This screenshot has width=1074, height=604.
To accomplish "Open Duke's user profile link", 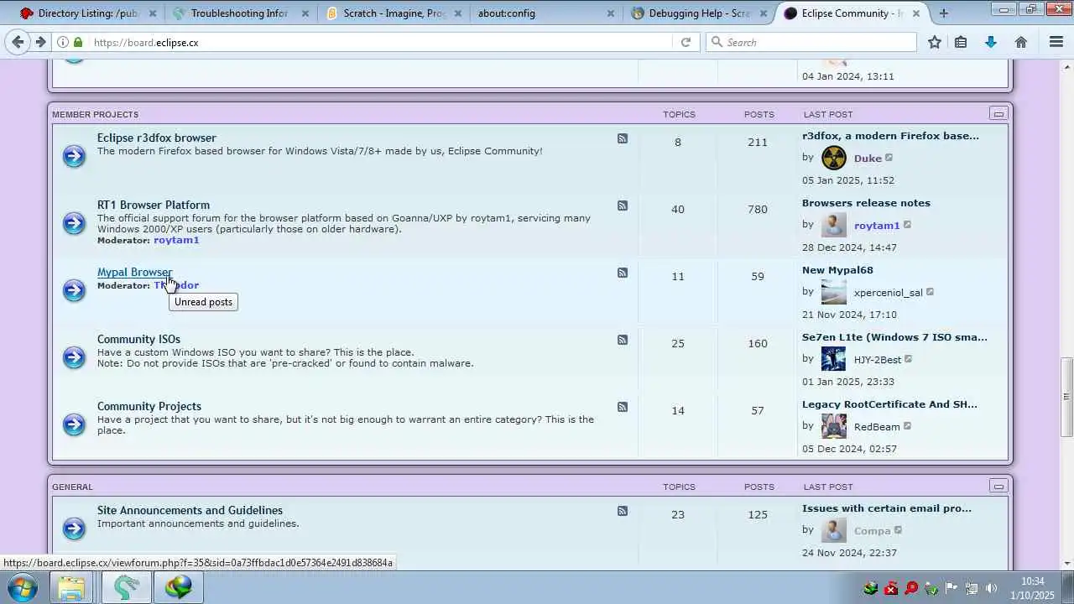I will (868, 159).
